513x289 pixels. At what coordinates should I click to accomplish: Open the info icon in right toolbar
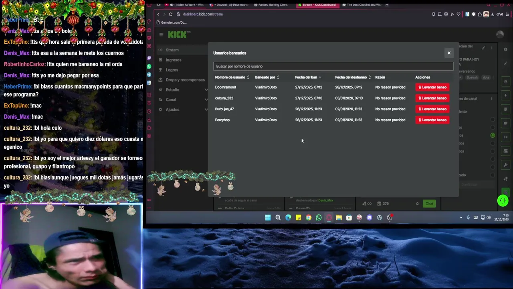coord(505,50)
